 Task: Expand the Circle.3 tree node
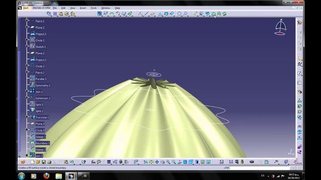coord(27,129)
